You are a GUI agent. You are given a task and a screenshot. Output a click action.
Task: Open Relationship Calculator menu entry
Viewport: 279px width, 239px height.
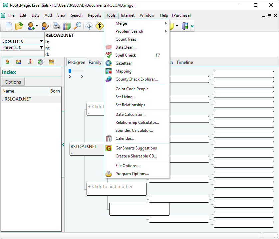[x=137, y=122]
